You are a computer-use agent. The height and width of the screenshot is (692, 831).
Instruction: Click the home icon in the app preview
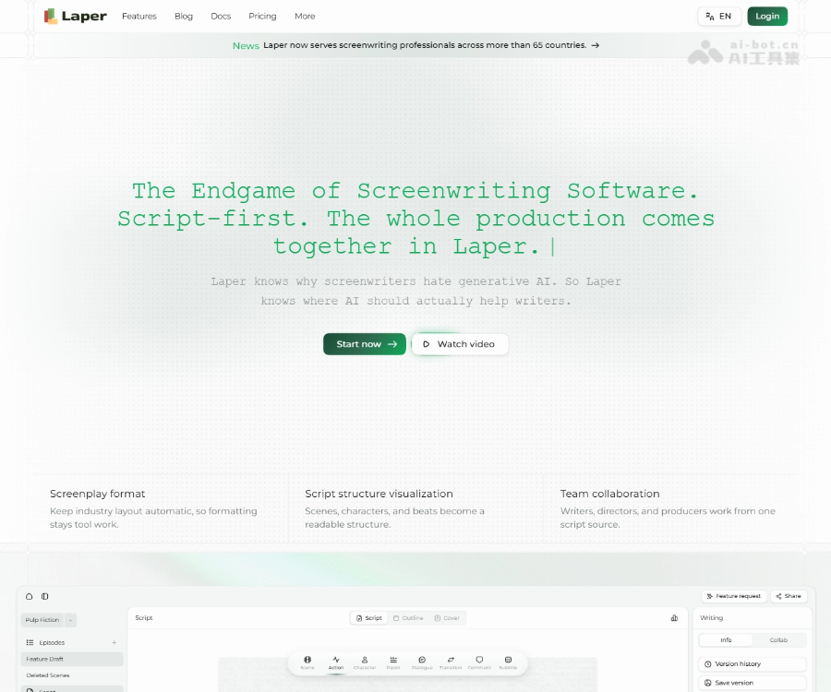[30, 597]
